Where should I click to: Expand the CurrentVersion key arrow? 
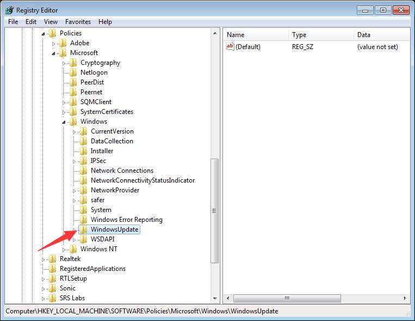click(x=75, y=131)
